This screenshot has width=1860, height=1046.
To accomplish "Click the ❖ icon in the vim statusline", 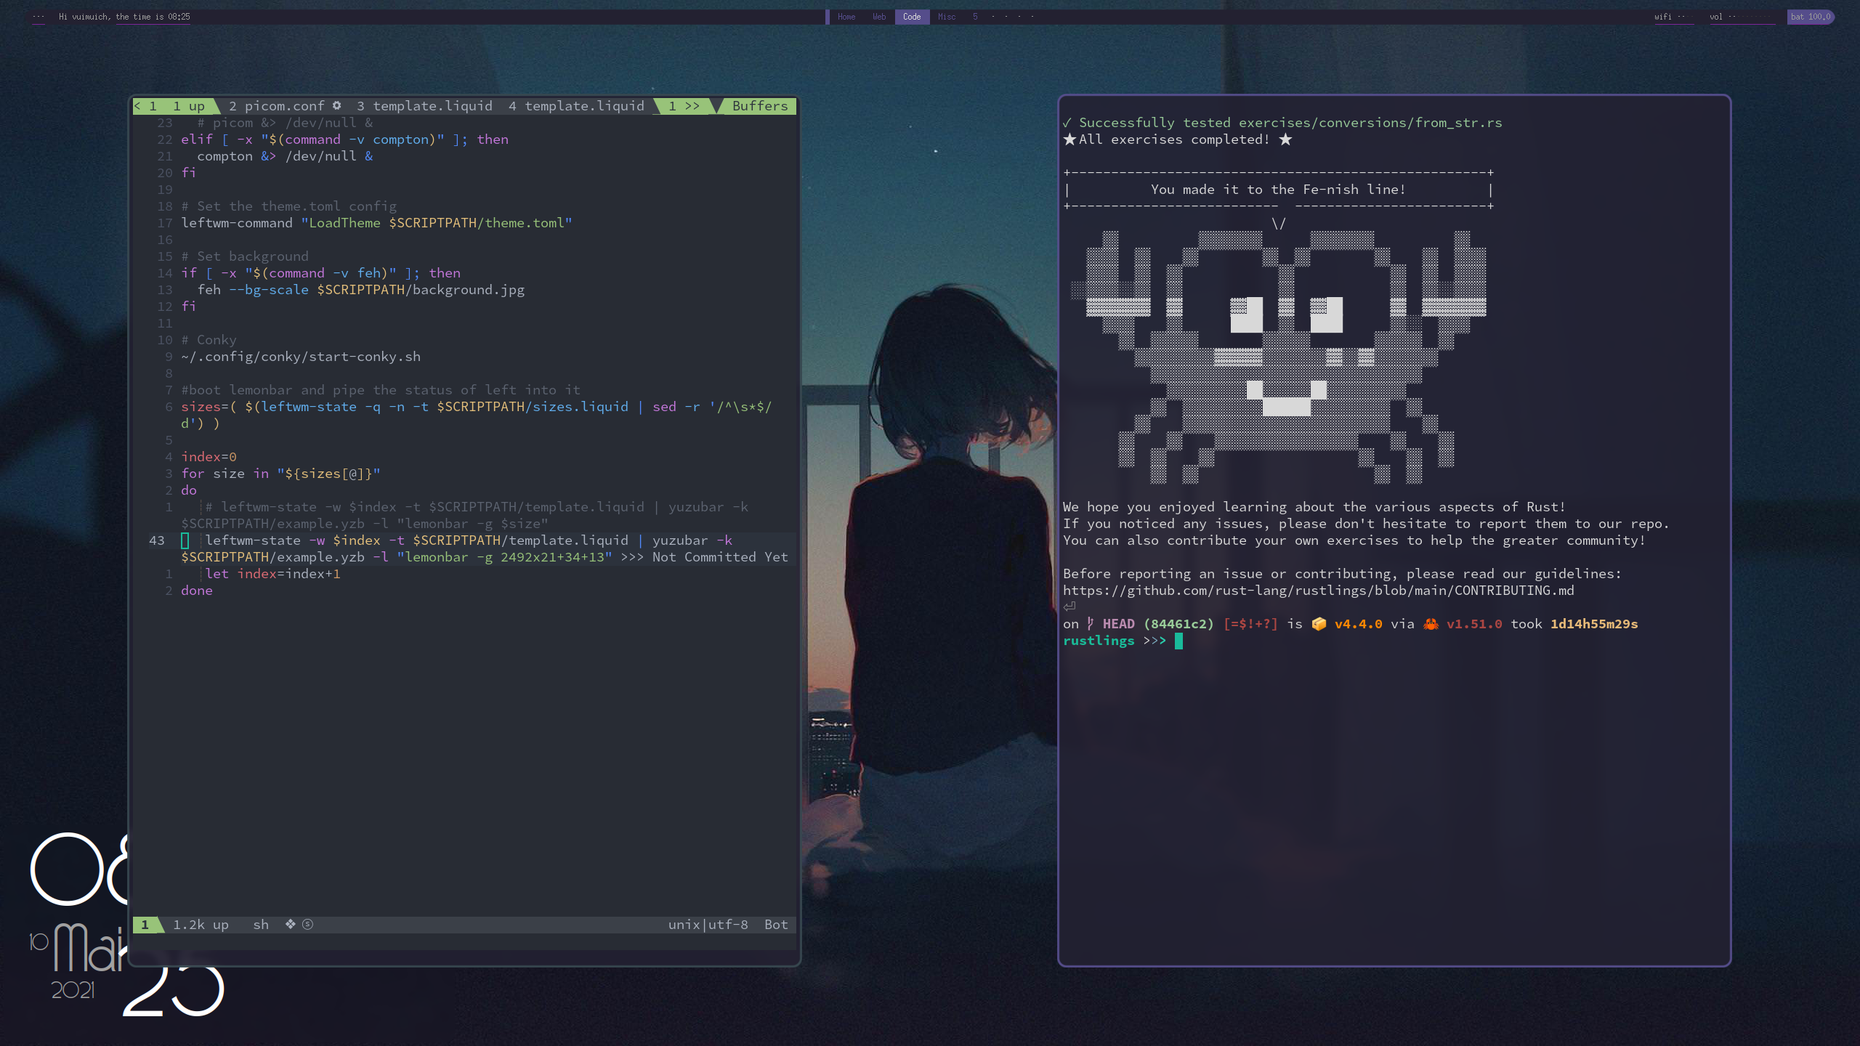I will [x=289, y=924].
